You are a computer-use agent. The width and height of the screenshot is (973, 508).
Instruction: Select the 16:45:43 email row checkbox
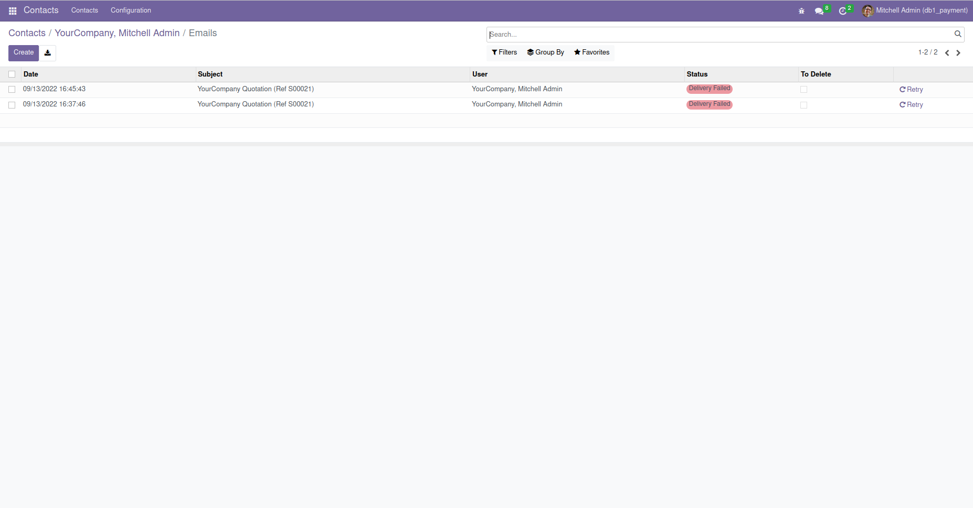pyautogui.click(x=12, y=90)
